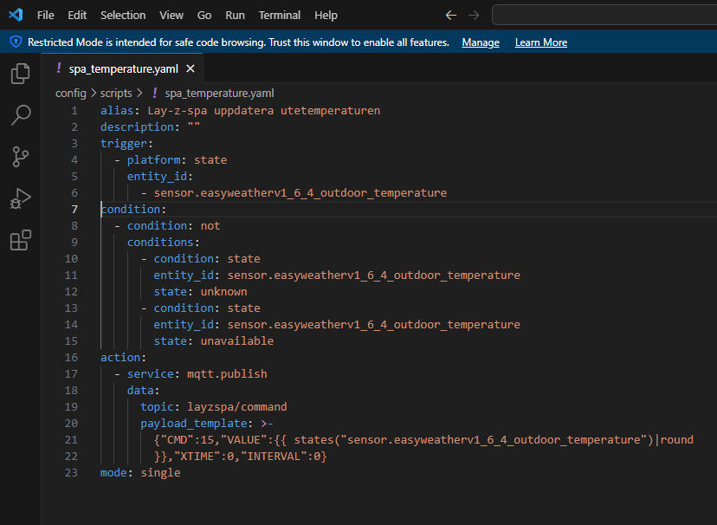Open the Extensions view

[20, 240]
